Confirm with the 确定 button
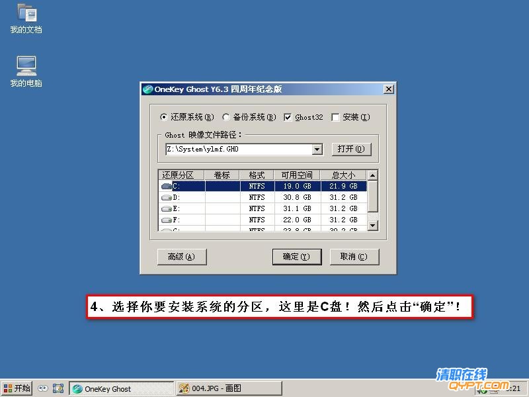Image resolution: width=529 pixels, height=397 pixels. click(296, 257)
